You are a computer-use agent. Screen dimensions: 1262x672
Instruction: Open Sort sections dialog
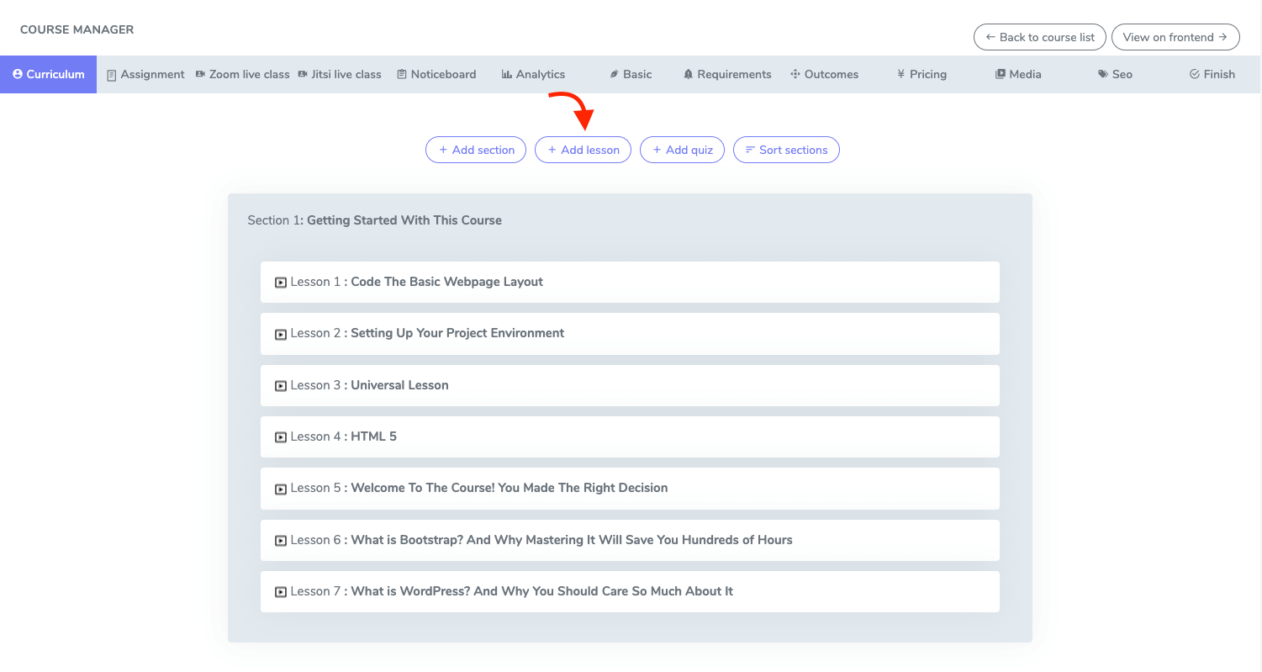tap(786, 150)
